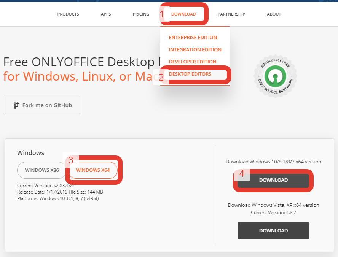Select the WINDOWS X64 option
This screenshot has height=257, width=338.
93,170
